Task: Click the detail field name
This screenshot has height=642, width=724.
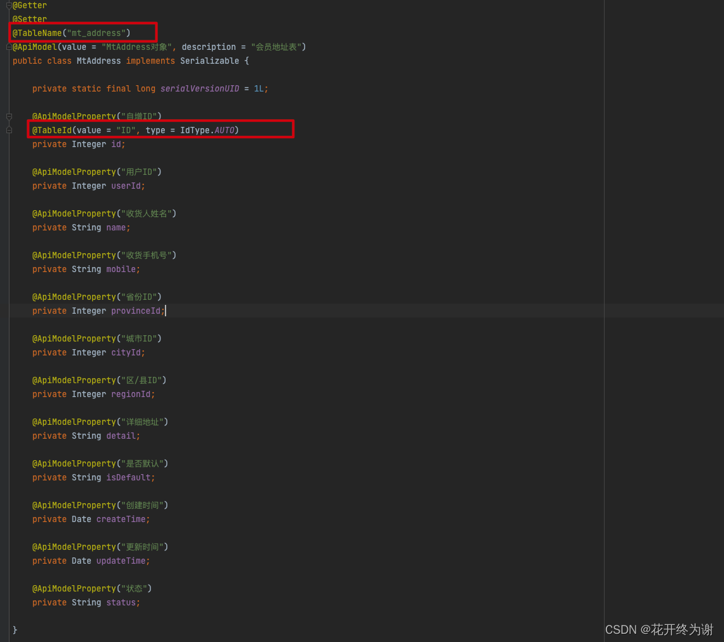Action: pyautogui.click(x=121, y=436)
